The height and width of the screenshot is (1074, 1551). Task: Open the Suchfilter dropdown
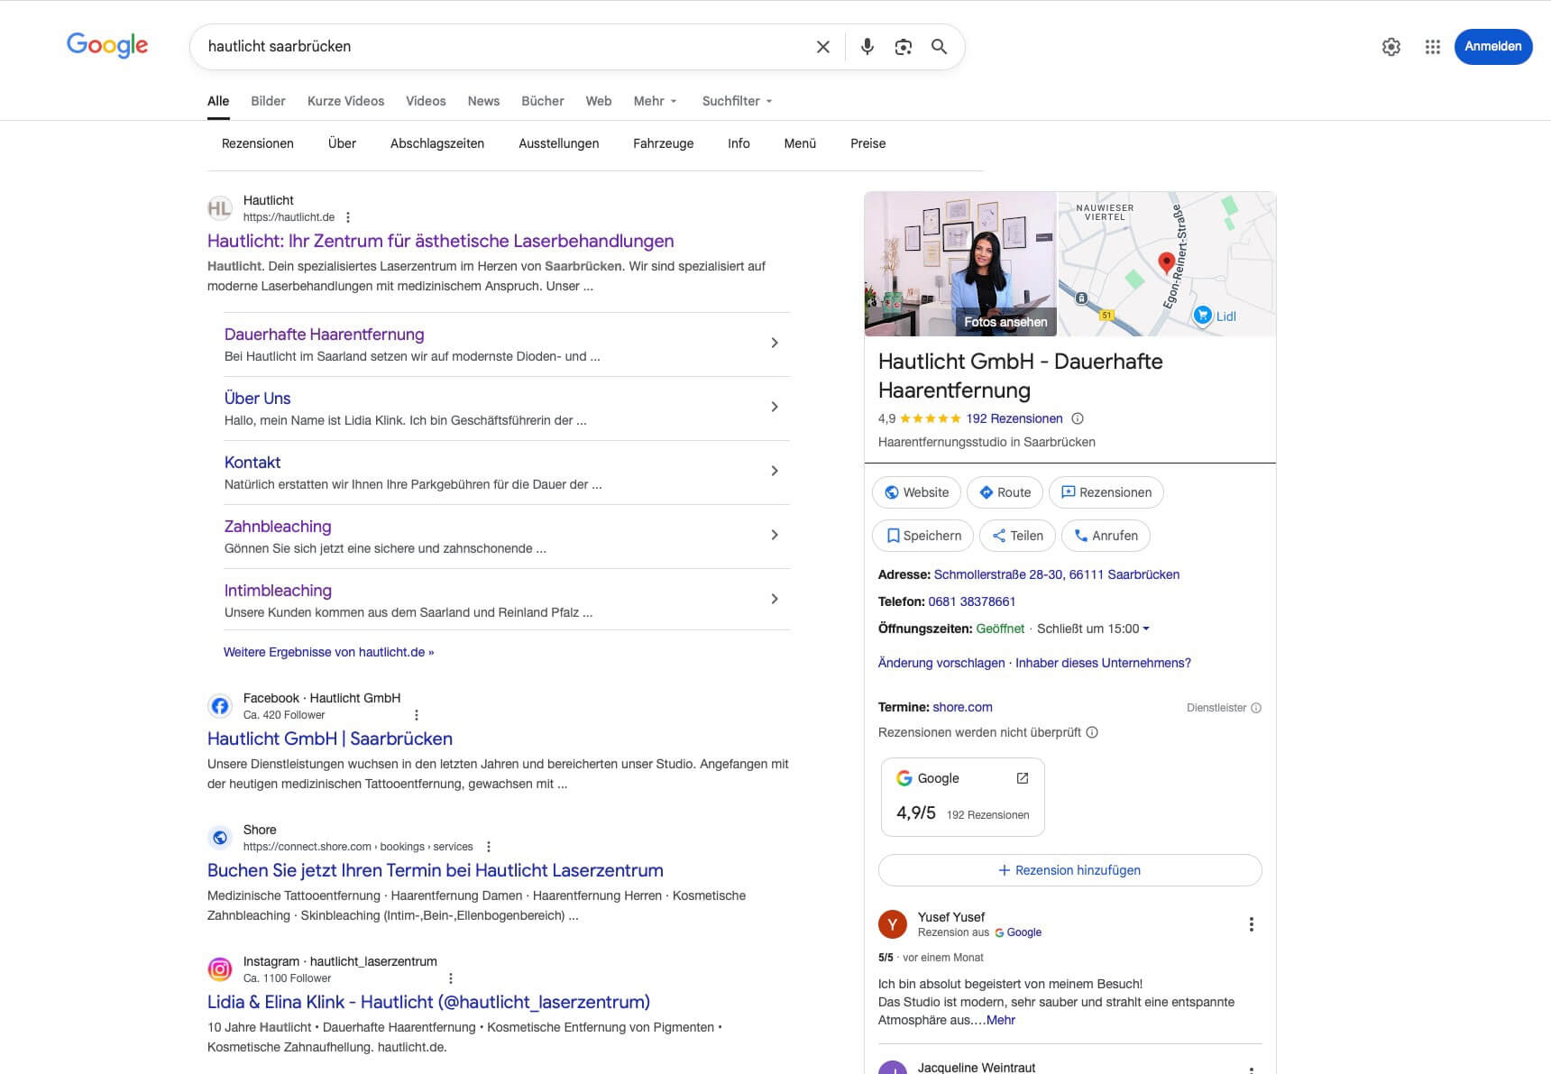(737, 101)
